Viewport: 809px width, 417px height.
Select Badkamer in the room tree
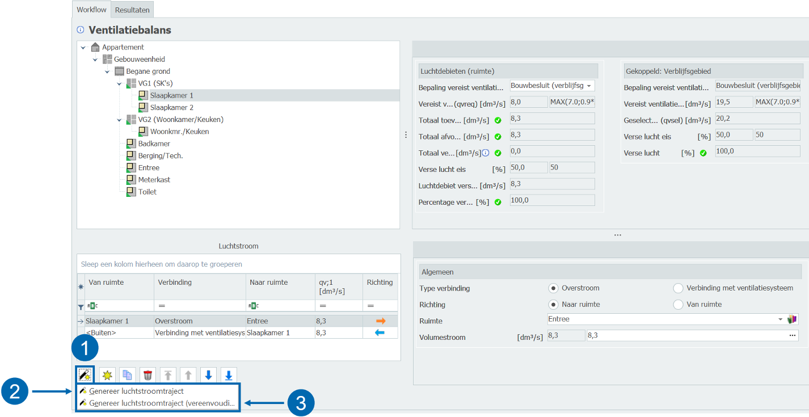tap(154, 144)
